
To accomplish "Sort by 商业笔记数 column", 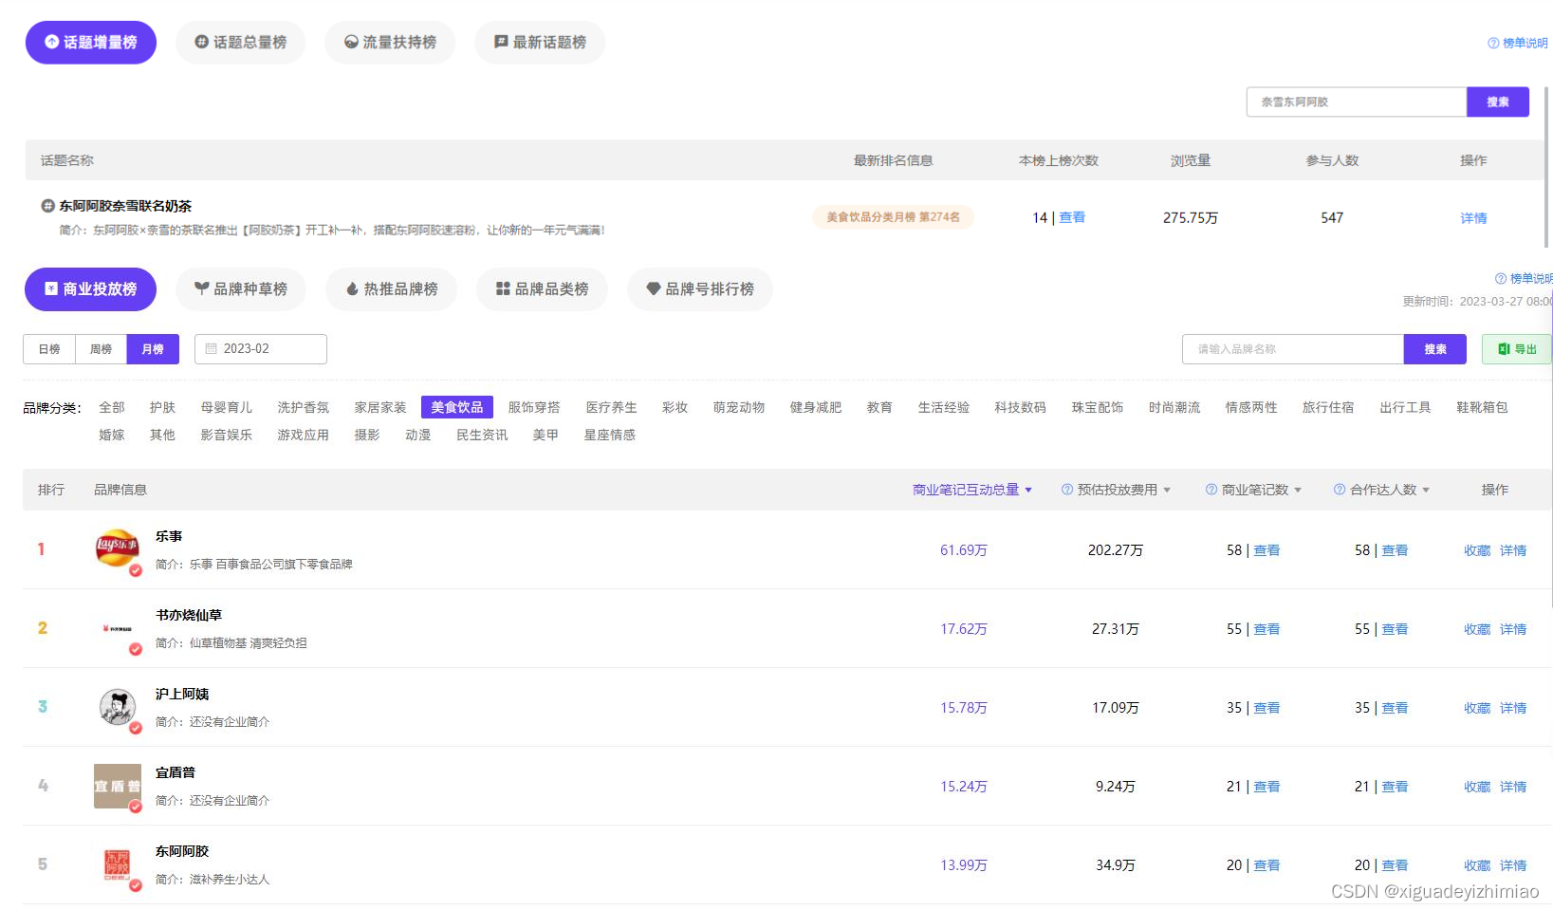I will coord(1262,490).
